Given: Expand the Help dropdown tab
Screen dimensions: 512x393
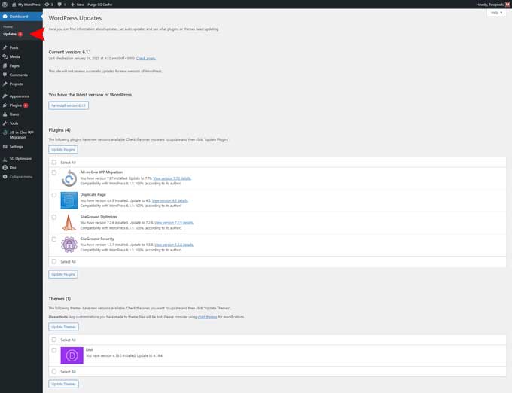Looking at the screenshot, I should [x=496, y=13].
